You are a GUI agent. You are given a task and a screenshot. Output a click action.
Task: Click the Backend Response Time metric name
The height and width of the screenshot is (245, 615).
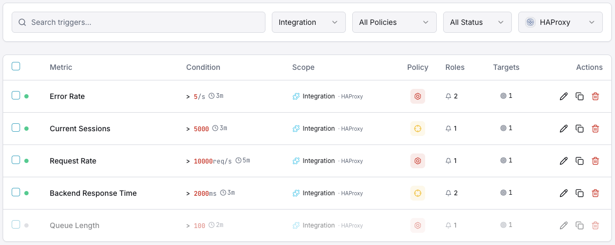click(x=94, y=193)
